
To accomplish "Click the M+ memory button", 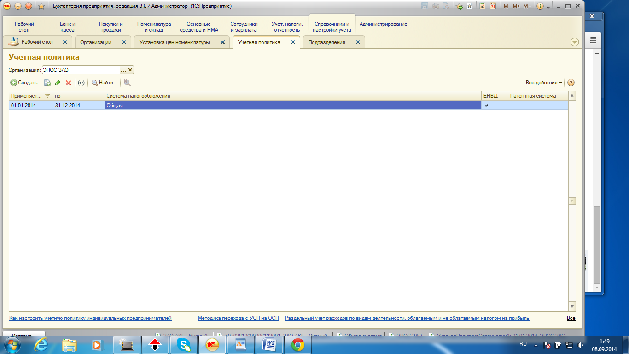I will tap(516, 6).
